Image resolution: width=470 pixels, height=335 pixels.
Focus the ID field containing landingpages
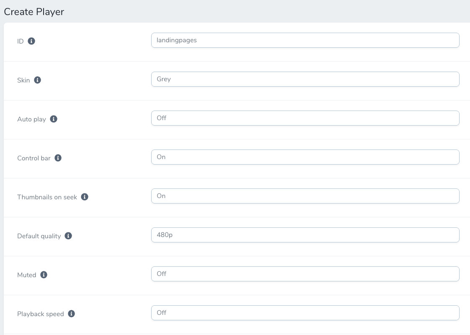pos(305,40)
